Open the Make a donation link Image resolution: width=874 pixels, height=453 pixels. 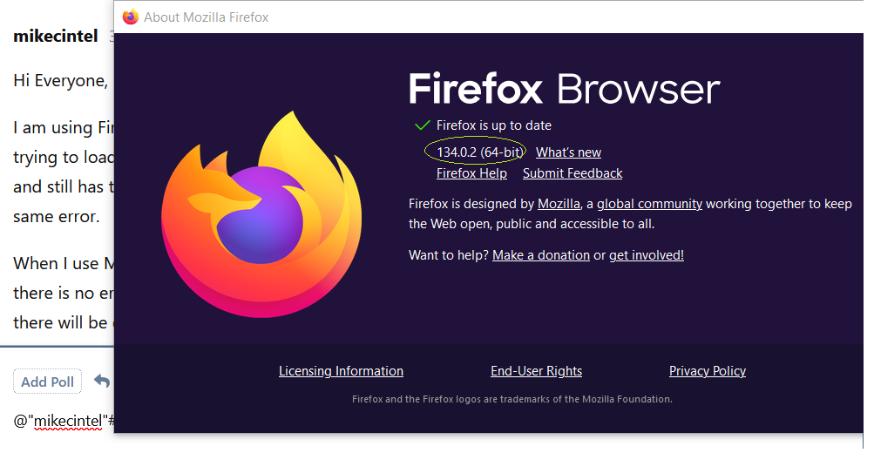pyautogui.click(x=540, y=255)
